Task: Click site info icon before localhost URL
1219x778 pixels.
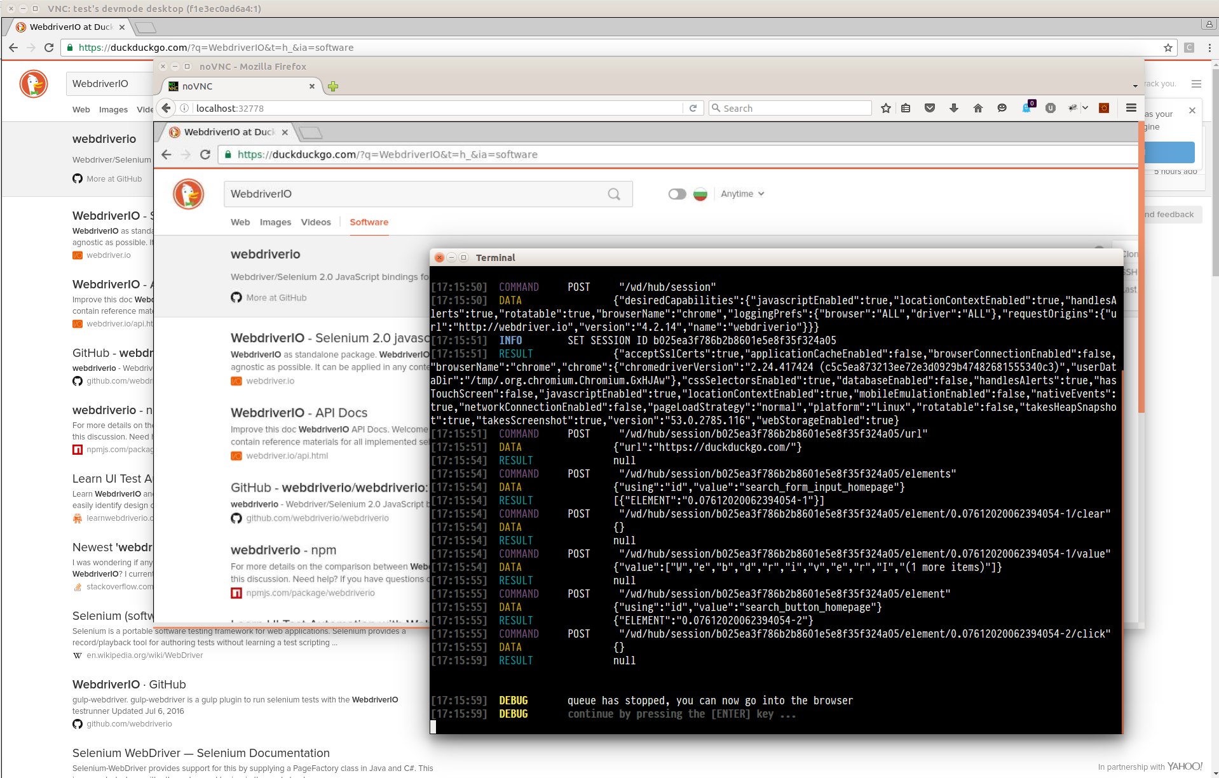Action: click(x=184, y=108)
